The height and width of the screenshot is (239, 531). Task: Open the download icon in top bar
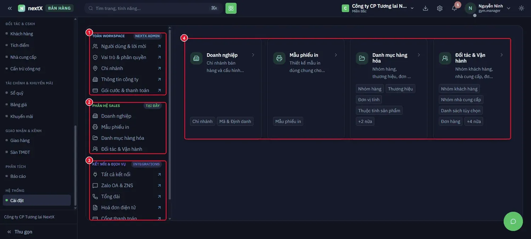pyautogui.click(x=426, y=8)
